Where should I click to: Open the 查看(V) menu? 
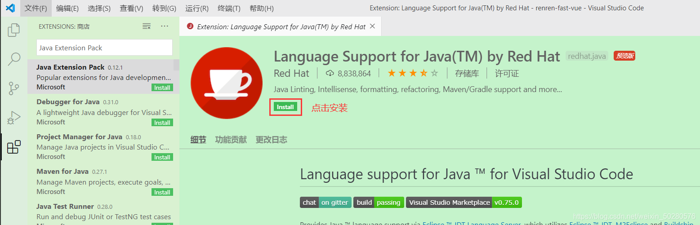click(x=131, y=8)
